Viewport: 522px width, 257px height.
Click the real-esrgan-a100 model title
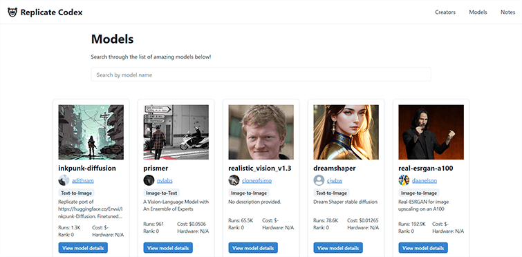pyautogui.click(x=426, y=169)
